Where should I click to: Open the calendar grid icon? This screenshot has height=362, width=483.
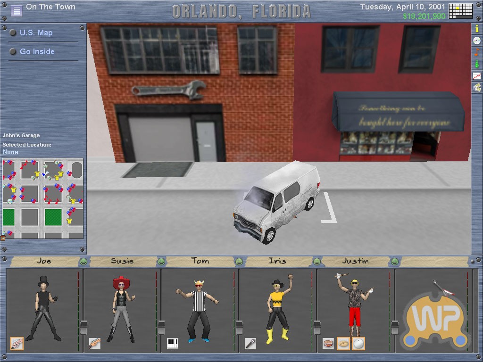point(461,10)
